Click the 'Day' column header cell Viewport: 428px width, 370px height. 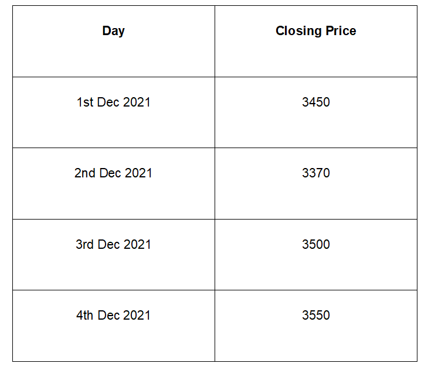[x=113, y=31]
